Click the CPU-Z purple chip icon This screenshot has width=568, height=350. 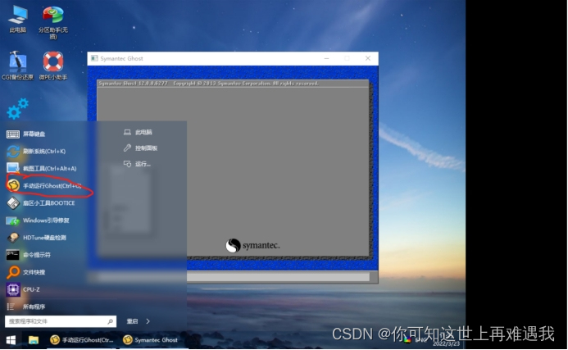coord(13,289)
